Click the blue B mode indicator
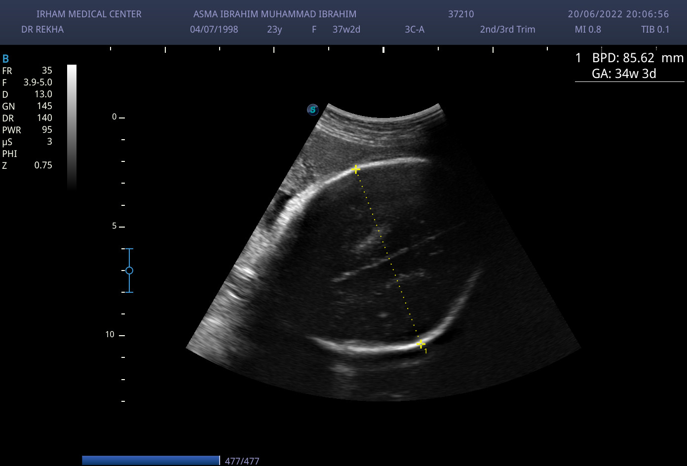The image size is (687, 466). point(6,59)
